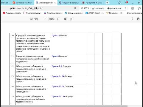Click 'сохранить' to save the PDF
This screenshot has width=143, height=107.
tap(98, 8)
